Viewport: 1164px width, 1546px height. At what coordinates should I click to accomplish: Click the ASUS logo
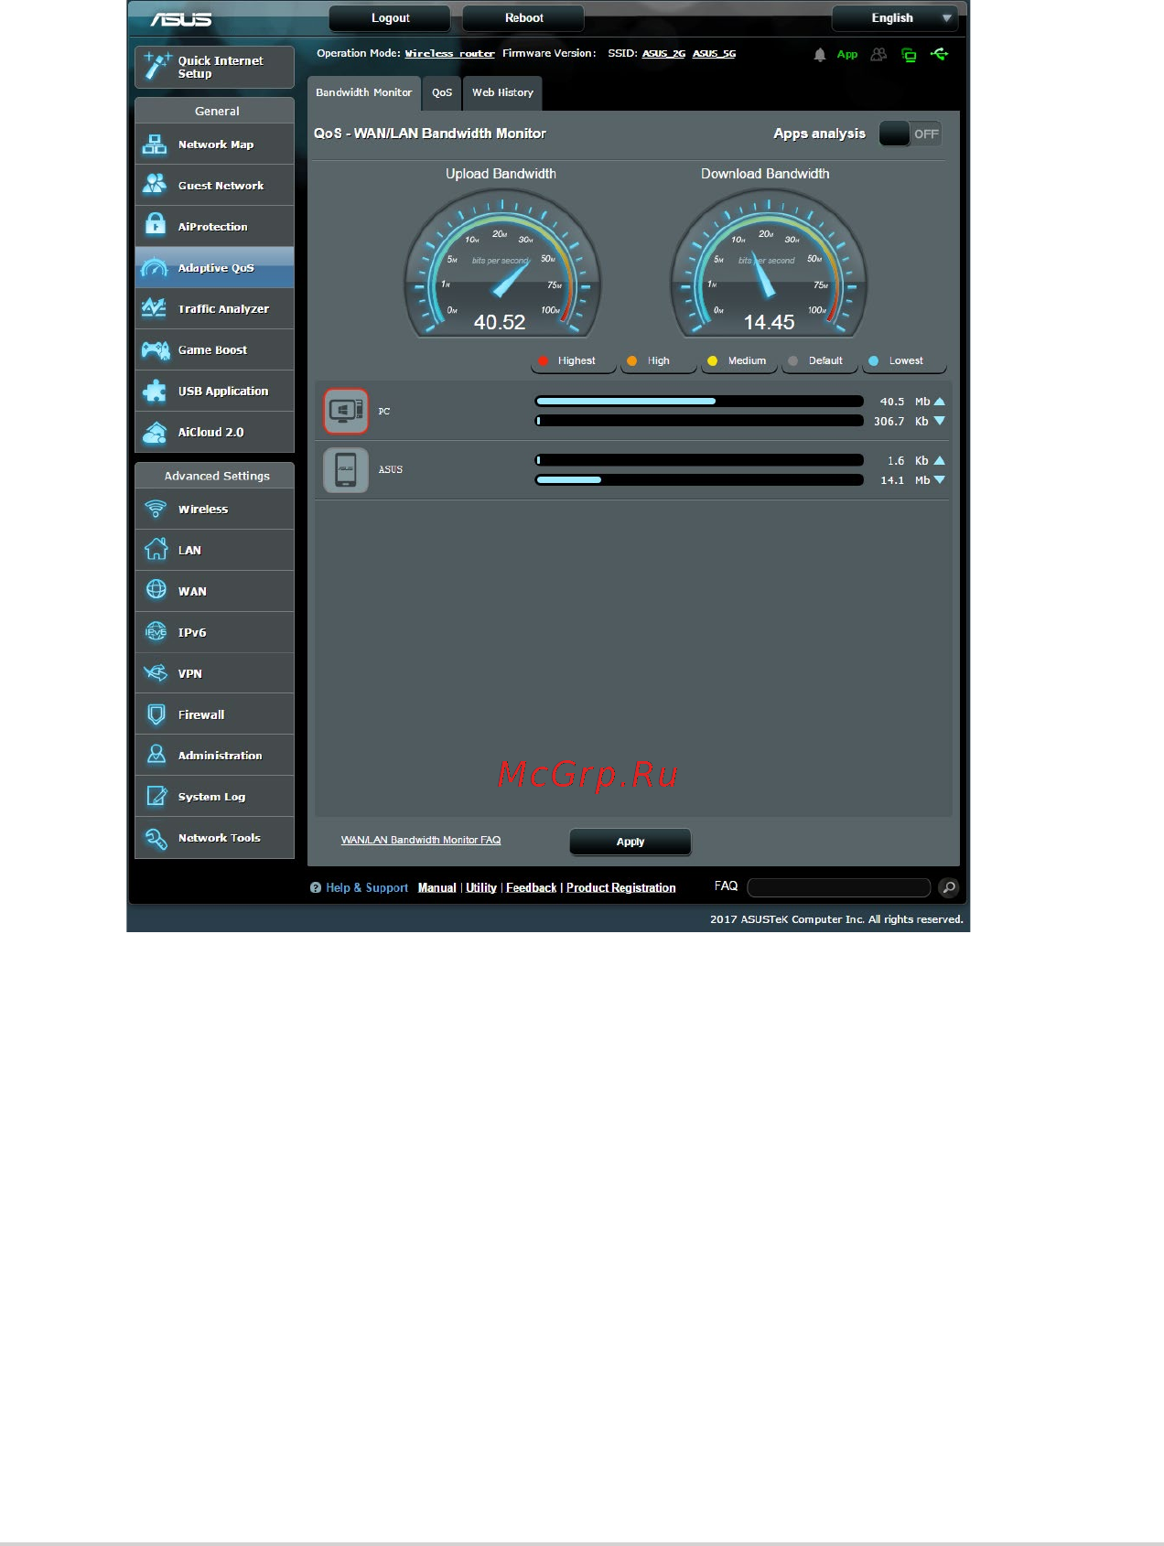point(181,19)
